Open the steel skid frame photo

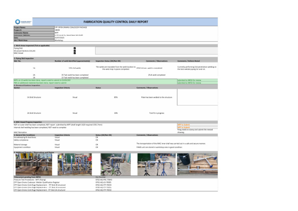point(34,164)
